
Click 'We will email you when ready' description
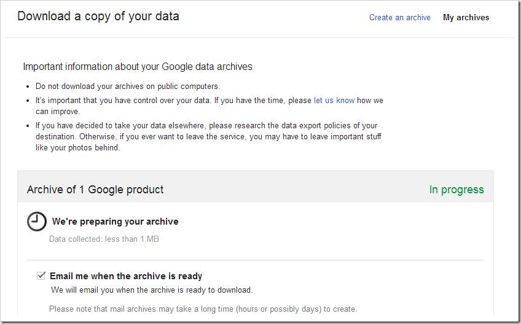coord(152,290)
